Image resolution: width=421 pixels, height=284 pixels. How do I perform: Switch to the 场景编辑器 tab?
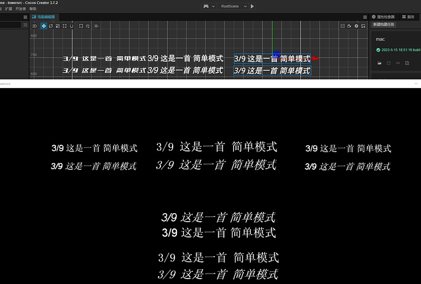43,17
